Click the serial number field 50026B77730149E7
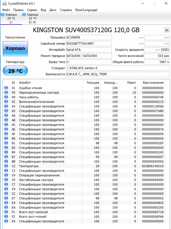Screen dimensions: 171x229 [x=89, y=43]
